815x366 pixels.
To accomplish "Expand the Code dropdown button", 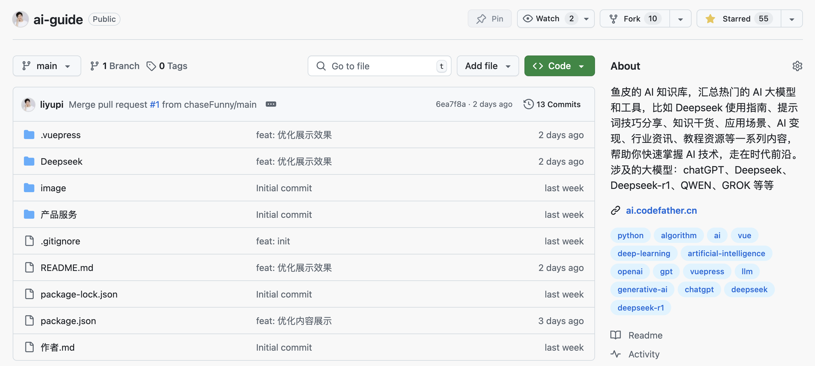I will [582, 66].
